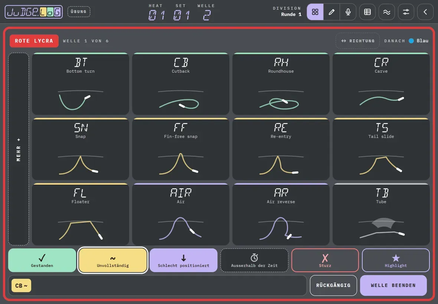Pick the Carve maneuver tile

point(381,84)
